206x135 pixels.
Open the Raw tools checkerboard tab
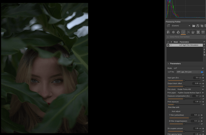pyautogui.click(x=198, y=32)
